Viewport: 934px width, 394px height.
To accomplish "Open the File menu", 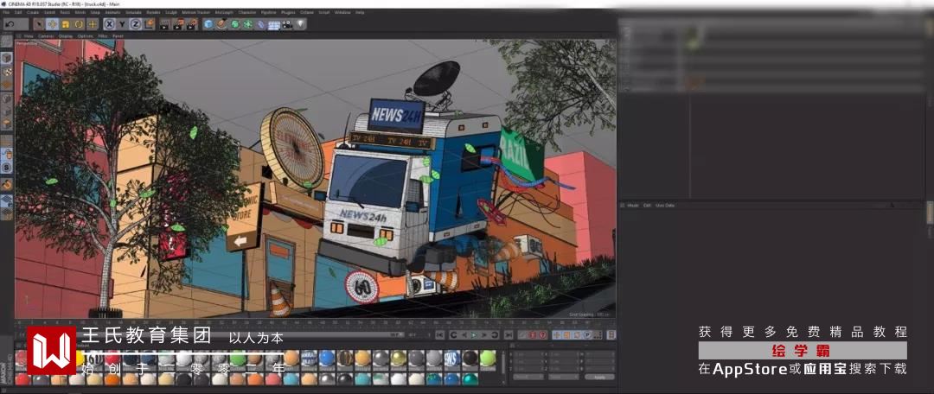I will pos(6,12).
